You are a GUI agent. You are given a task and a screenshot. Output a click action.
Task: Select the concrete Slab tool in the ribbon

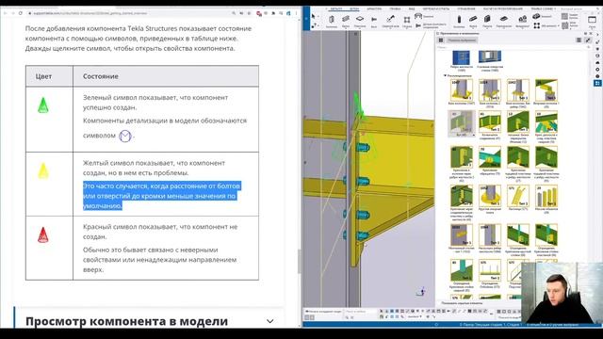tap(504, 21)
